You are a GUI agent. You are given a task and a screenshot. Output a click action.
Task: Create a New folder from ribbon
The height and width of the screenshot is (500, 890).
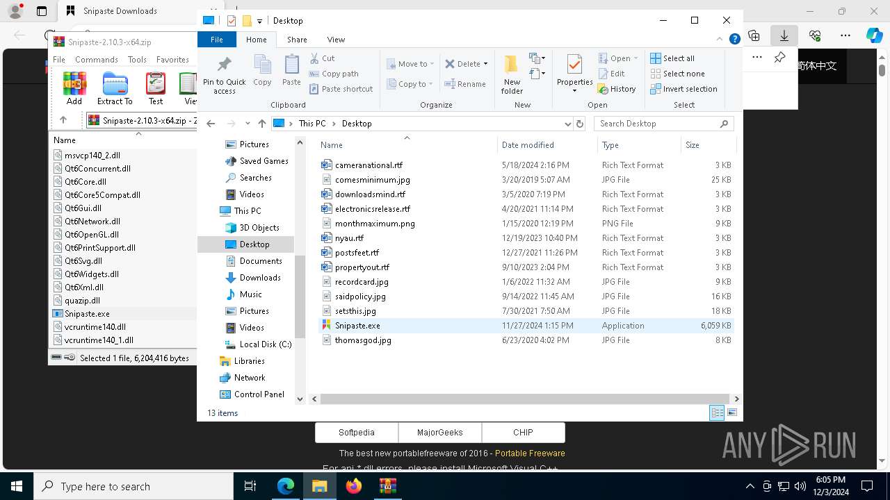[512, 74]
